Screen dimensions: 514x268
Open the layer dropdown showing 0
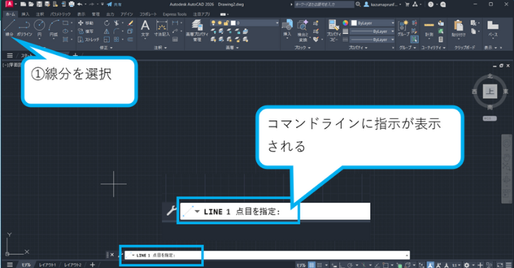244,23
